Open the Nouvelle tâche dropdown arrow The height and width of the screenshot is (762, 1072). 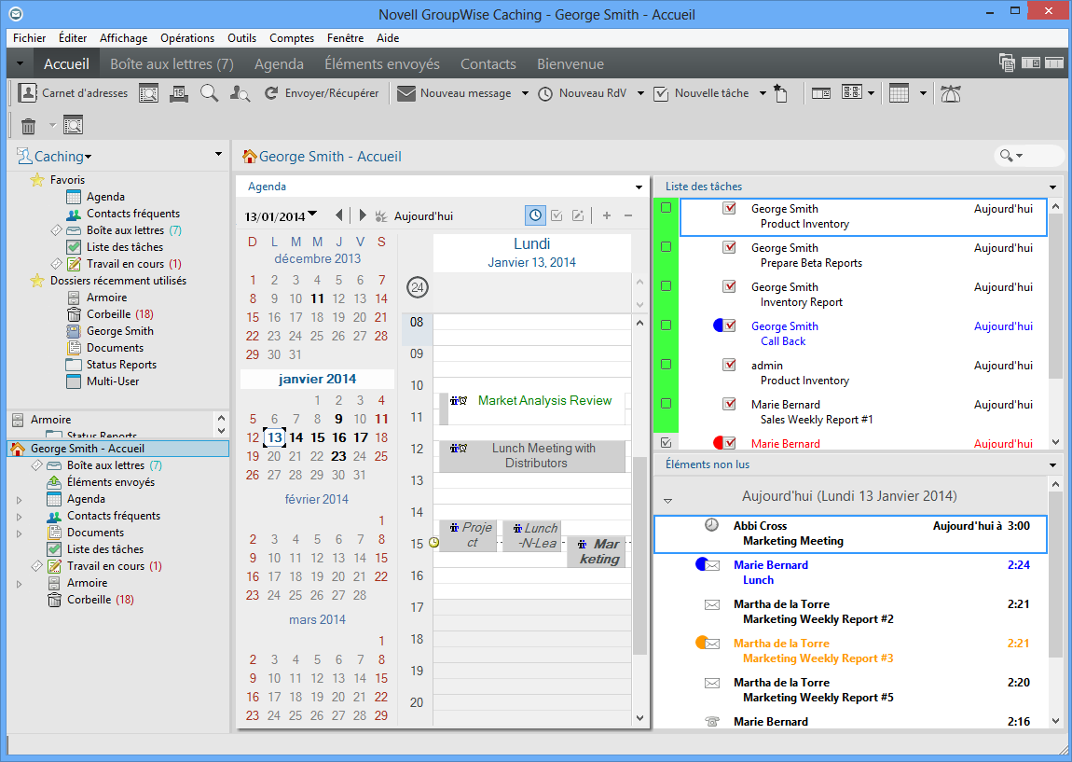pos(763,93)
